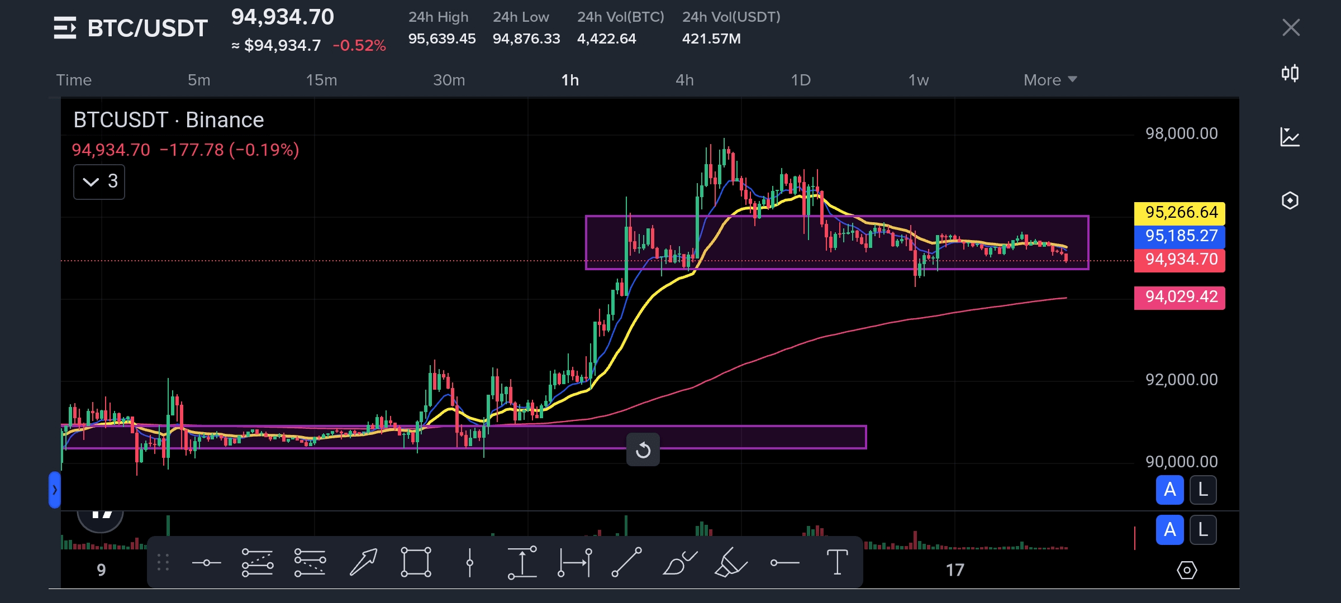This screenshot has width=1341, height=603.
Task: Select the highlighter tool
Action: click(x=731, y=562)
